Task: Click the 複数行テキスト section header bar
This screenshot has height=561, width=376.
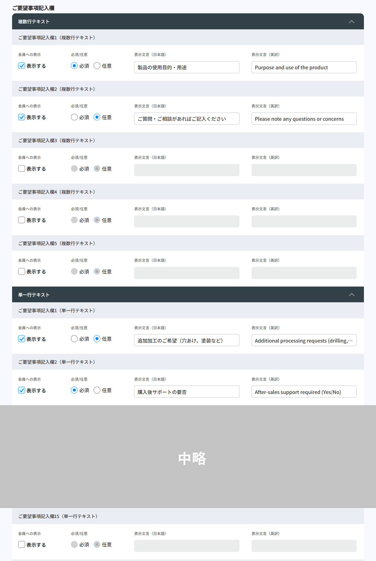Action: (x=181, y=22)
